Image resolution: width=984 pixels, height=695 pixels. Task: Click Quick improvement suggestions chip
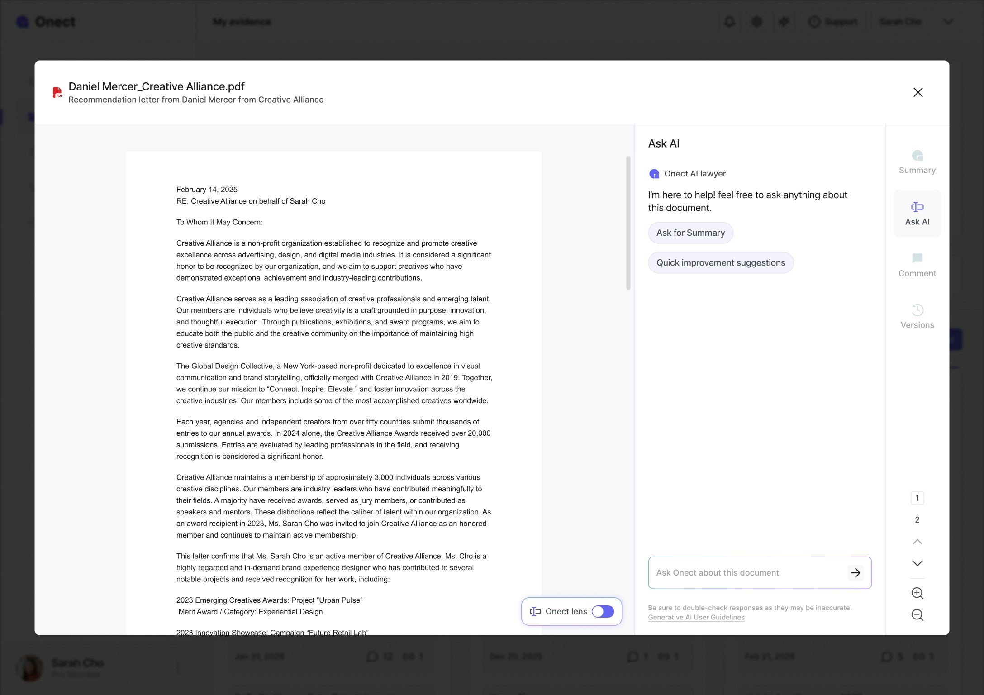coord(720,263)
